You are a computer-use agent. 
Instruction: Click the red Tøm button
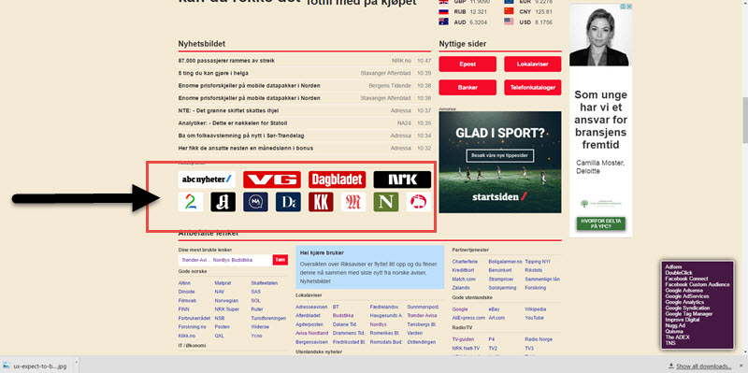pos(280,260)
